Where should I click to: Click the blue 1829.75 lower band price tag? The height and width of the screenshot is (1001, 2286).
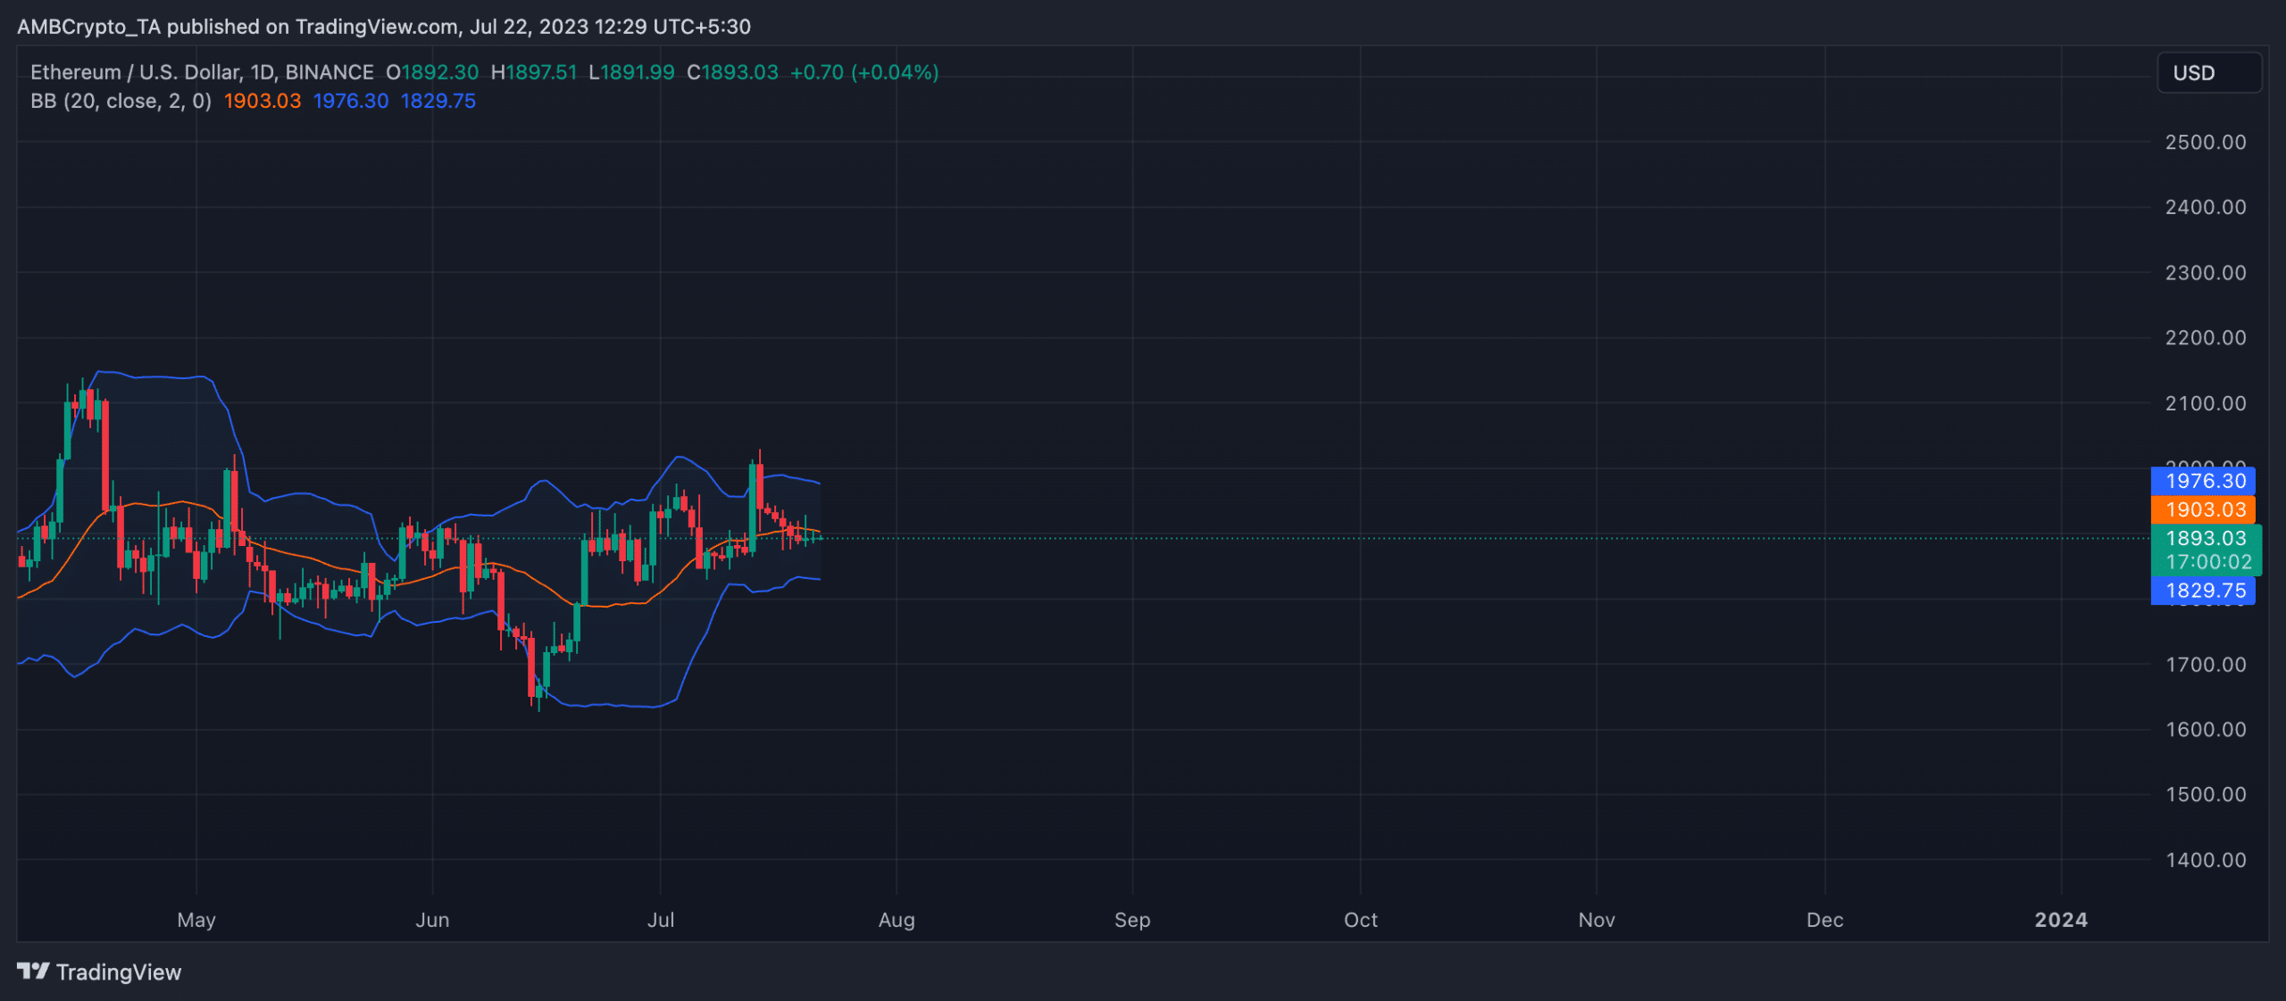coord(2204,591)
